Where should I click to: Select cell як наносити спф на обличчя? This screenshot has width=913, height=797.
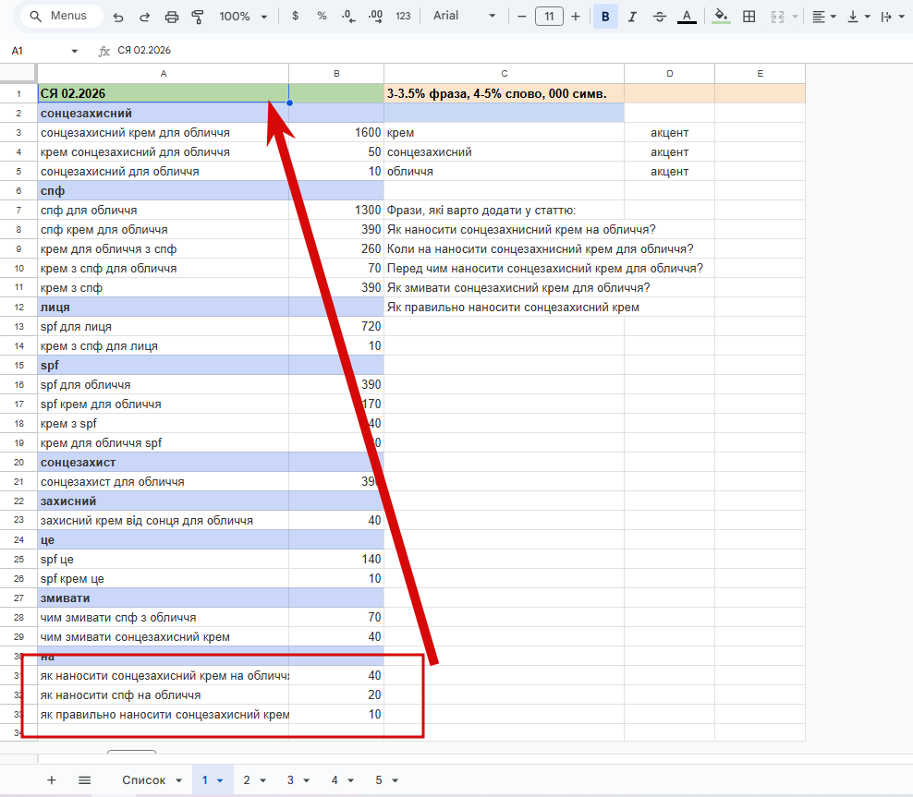click(x=164, y=695)
